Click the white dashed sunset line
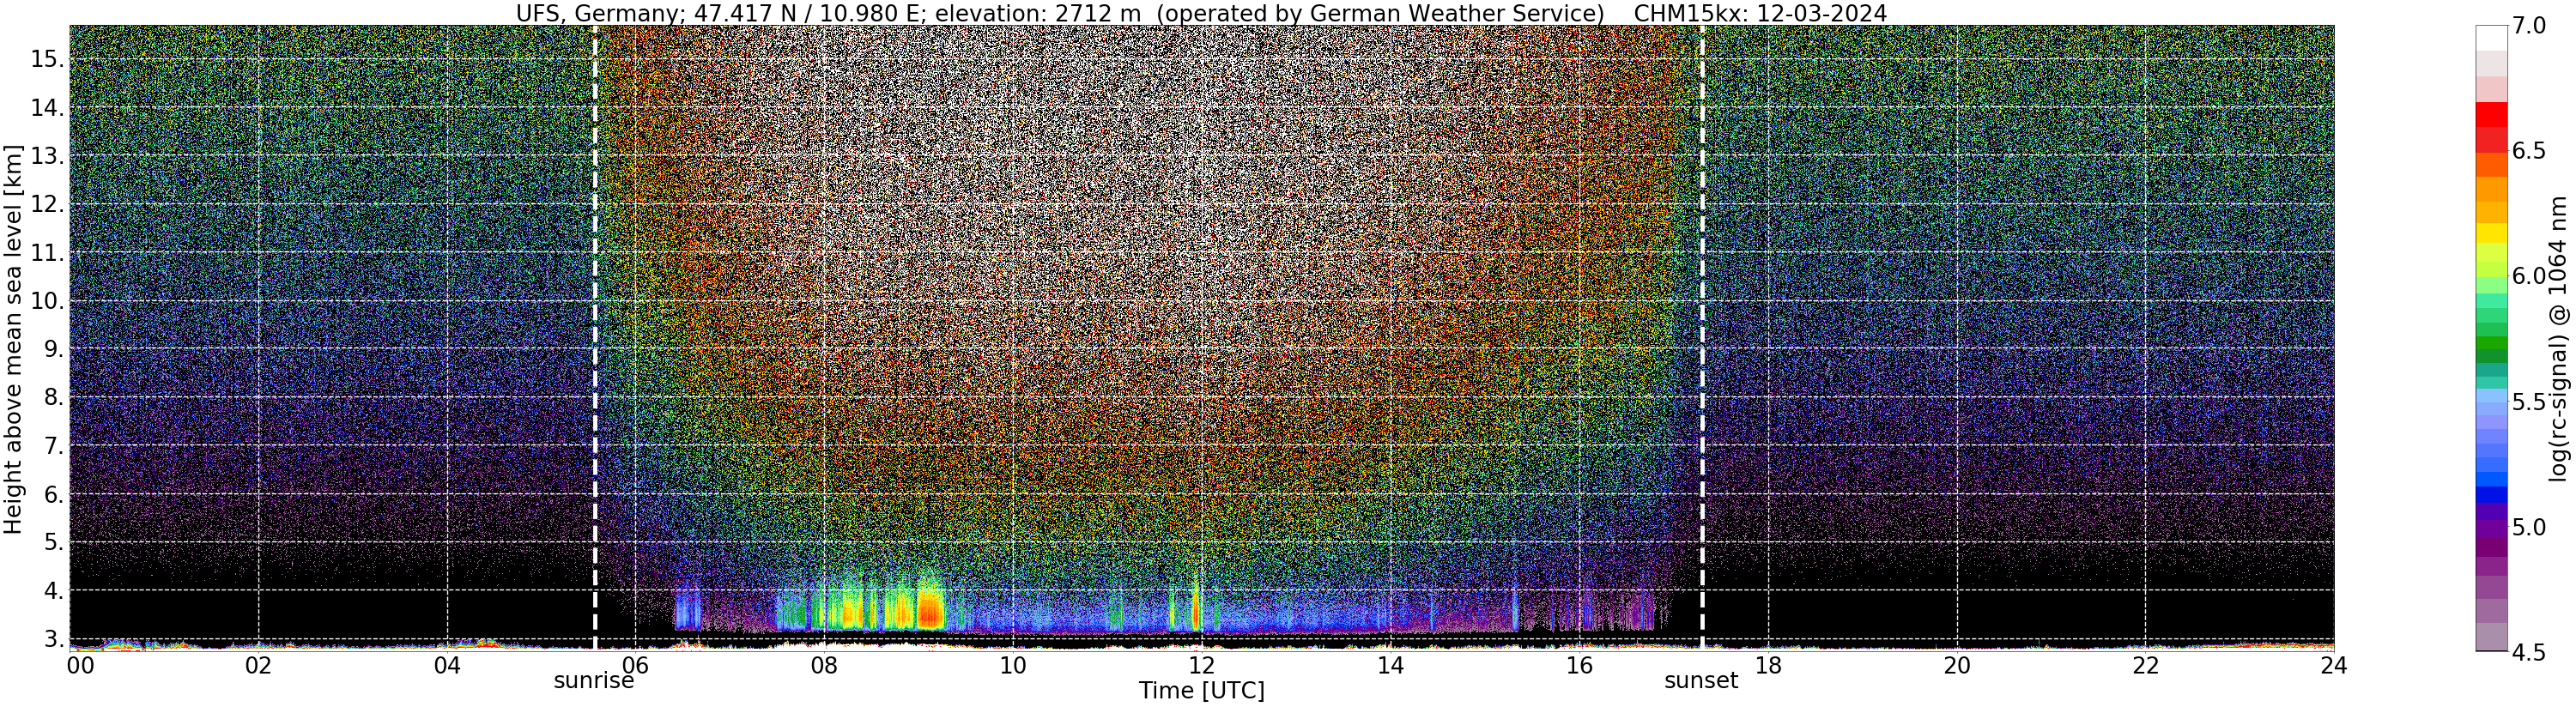 point(1702,338)
